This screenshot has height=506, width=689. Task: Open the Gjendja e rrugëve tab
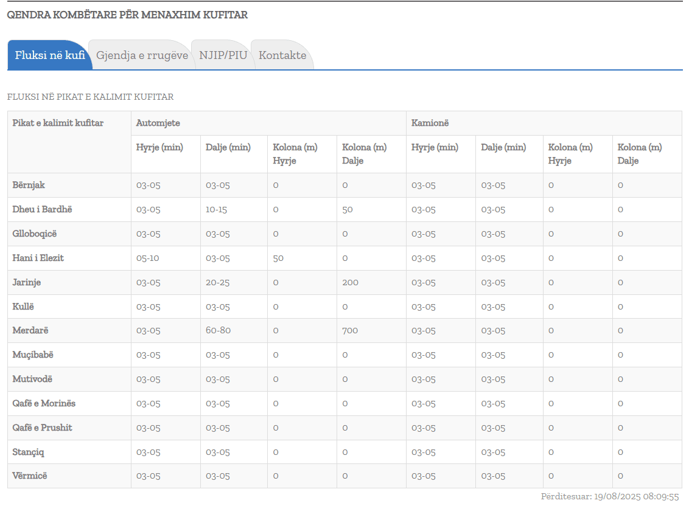(142, 55)
